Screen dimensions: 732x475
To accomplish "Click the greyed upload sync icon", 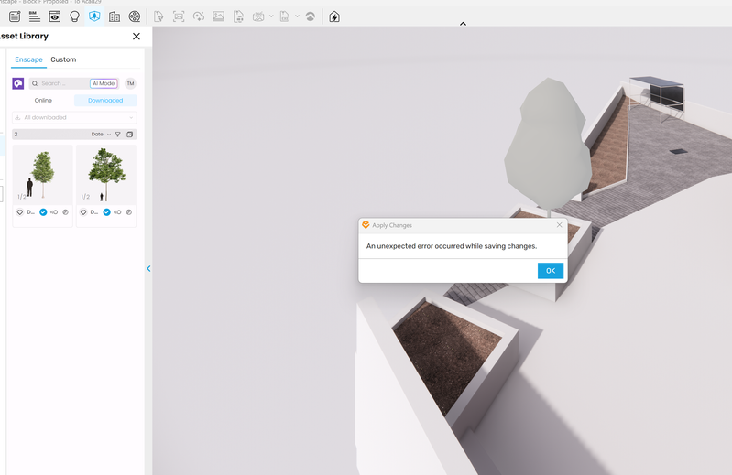I will coord(311,16).
